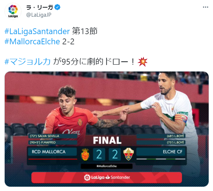
Task: Click the (72') SALVA SEVILLA scorer line
Action: pos(53,136)
